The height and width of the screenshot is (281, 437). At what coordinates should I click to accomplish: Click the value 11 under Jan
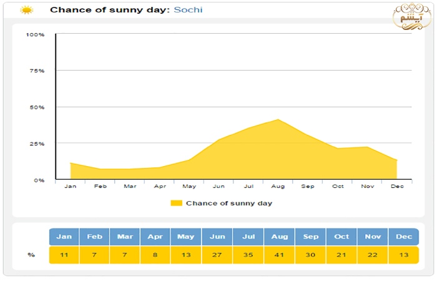[64, 255]
